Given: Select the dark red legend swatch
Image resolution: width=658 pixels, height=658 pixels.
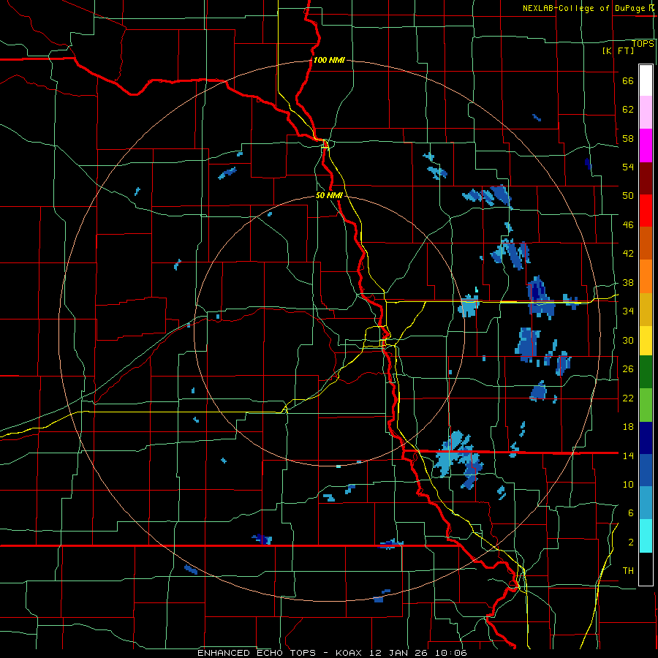Looking at the screenshot, I should [x=646, y=179].
